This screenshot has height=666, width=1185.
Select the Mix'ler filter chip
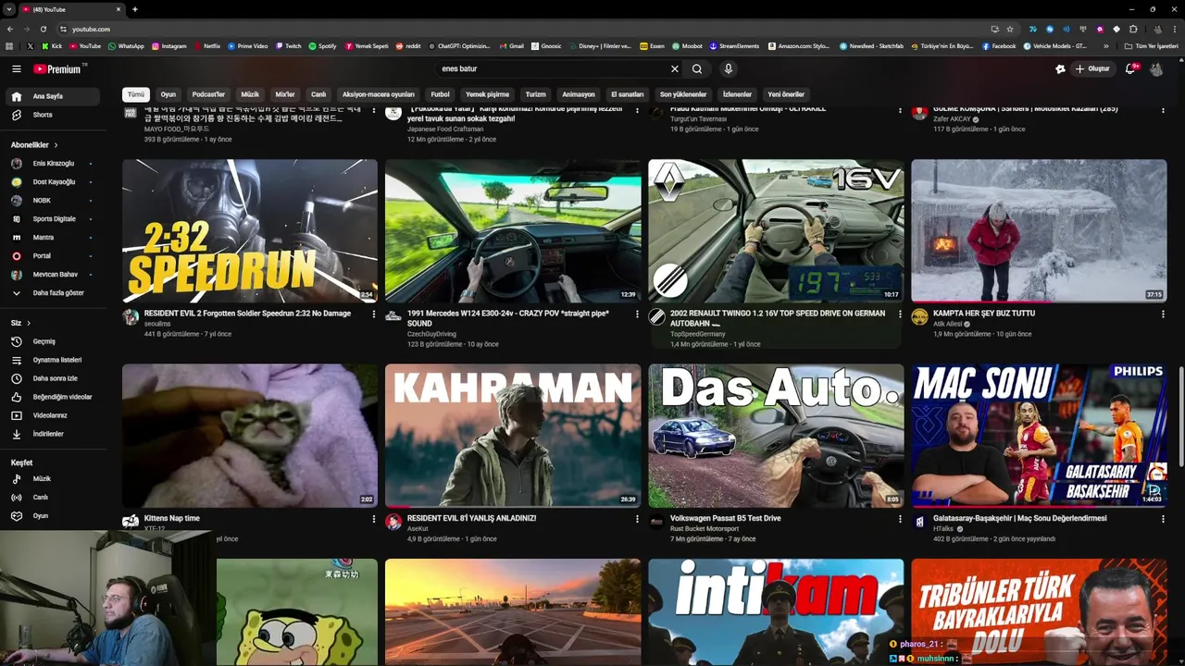285,94
